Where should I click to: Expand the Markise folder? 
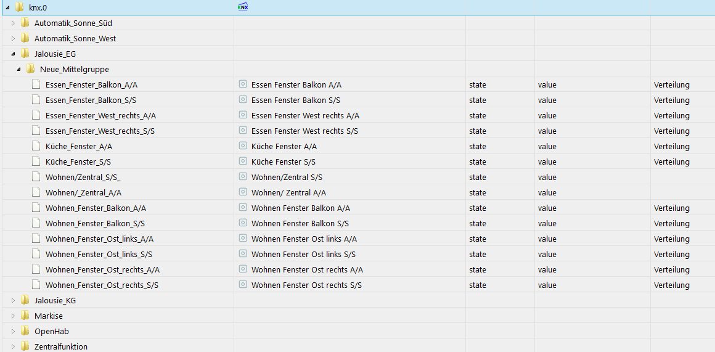(13, 316)
